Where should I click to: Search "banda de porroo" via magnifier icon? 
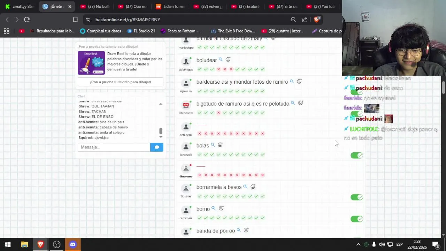238,230
